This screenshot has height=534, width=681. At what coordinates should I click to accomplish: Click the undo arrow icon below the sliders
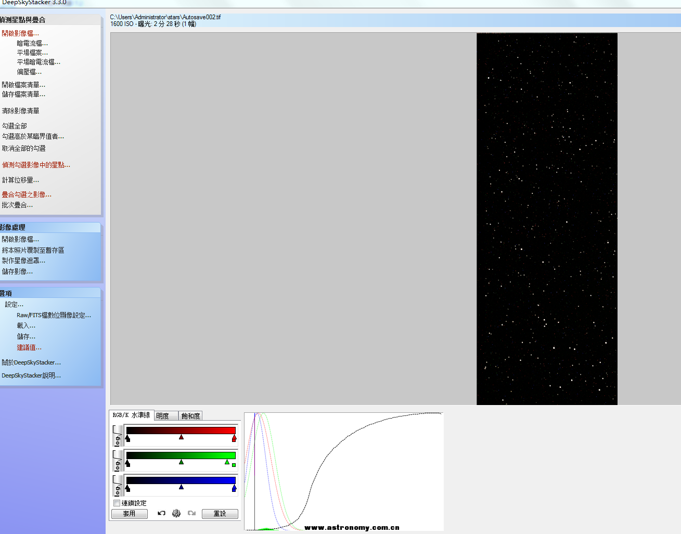point(161,513)
